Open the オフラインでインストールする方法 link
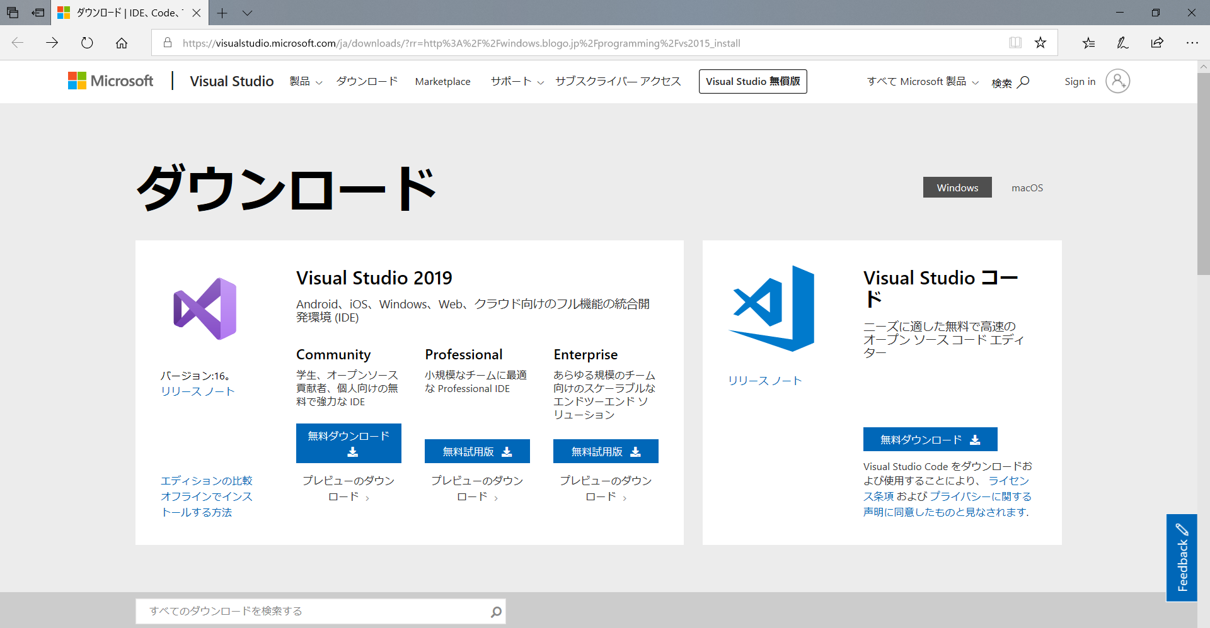 click(207, 504)
